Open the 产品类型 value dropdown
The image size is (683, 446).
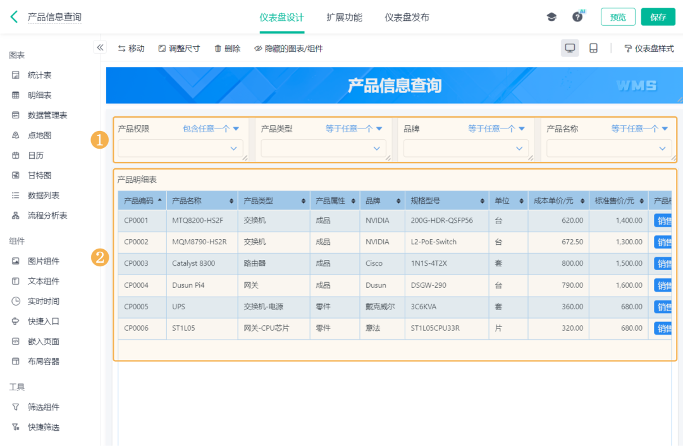[x=323, y=149]
